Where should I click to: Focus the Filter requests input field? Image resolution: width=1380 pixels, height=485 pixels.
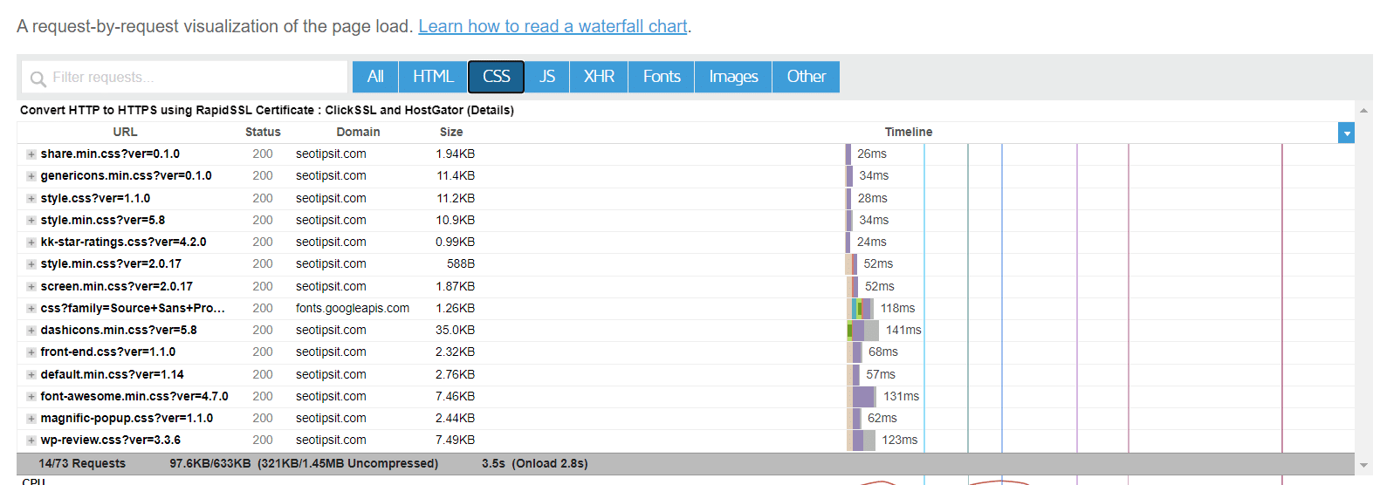pyautogui.click(x=184, y=77)
